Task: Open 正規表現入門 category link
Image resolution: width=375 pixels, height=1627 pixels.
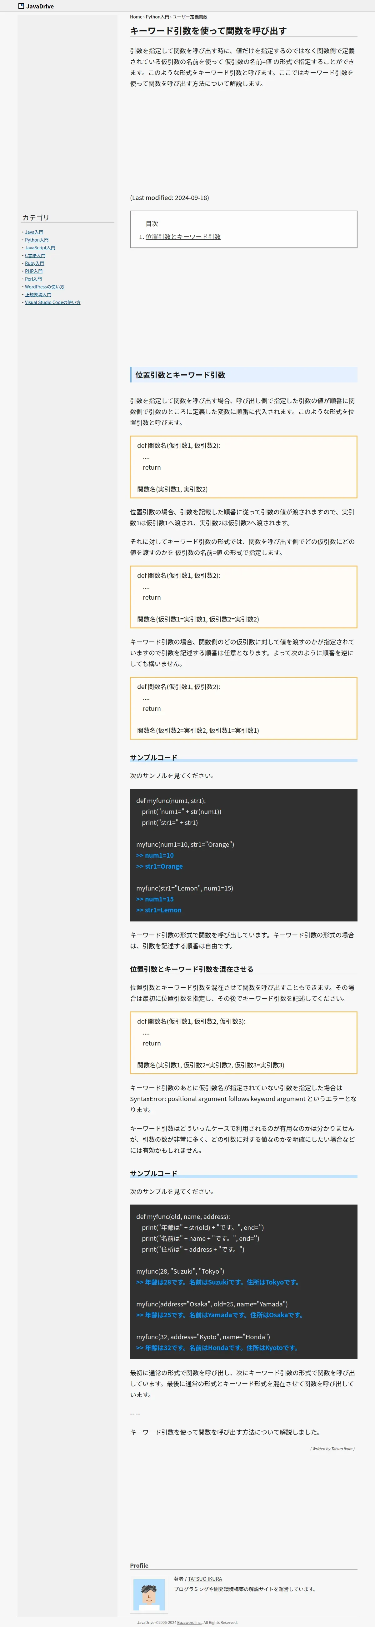Action: click(38, 294)
